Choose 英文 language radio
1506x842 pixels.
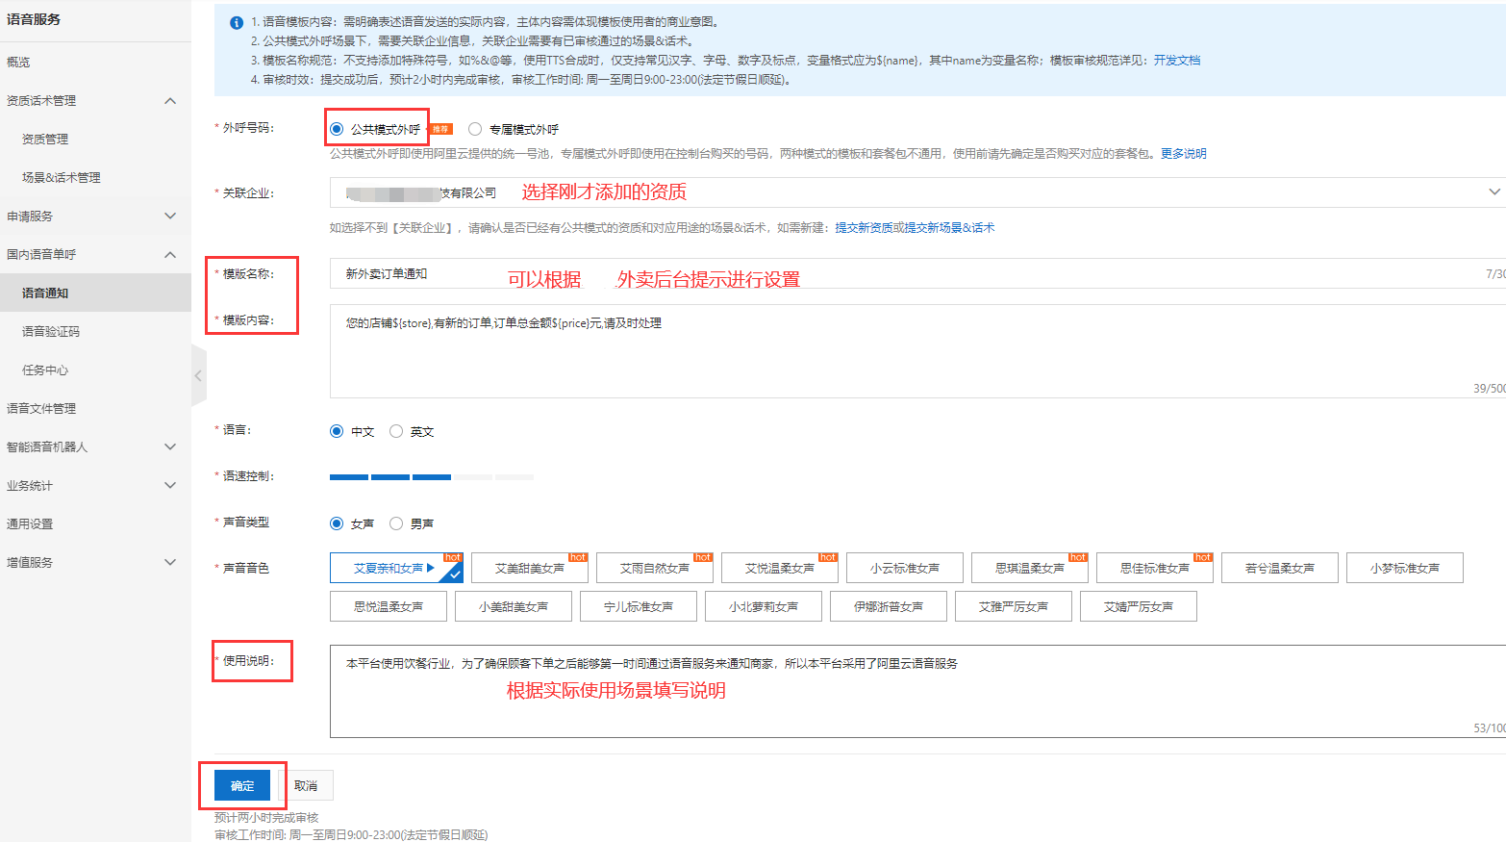pos(396,431)
